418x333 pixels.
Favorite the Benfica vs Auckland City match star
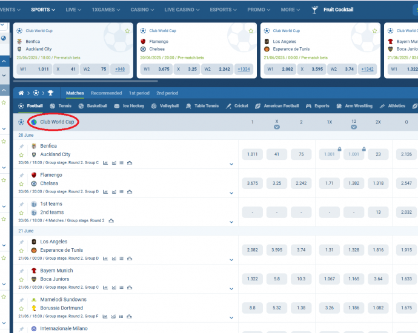22,155
